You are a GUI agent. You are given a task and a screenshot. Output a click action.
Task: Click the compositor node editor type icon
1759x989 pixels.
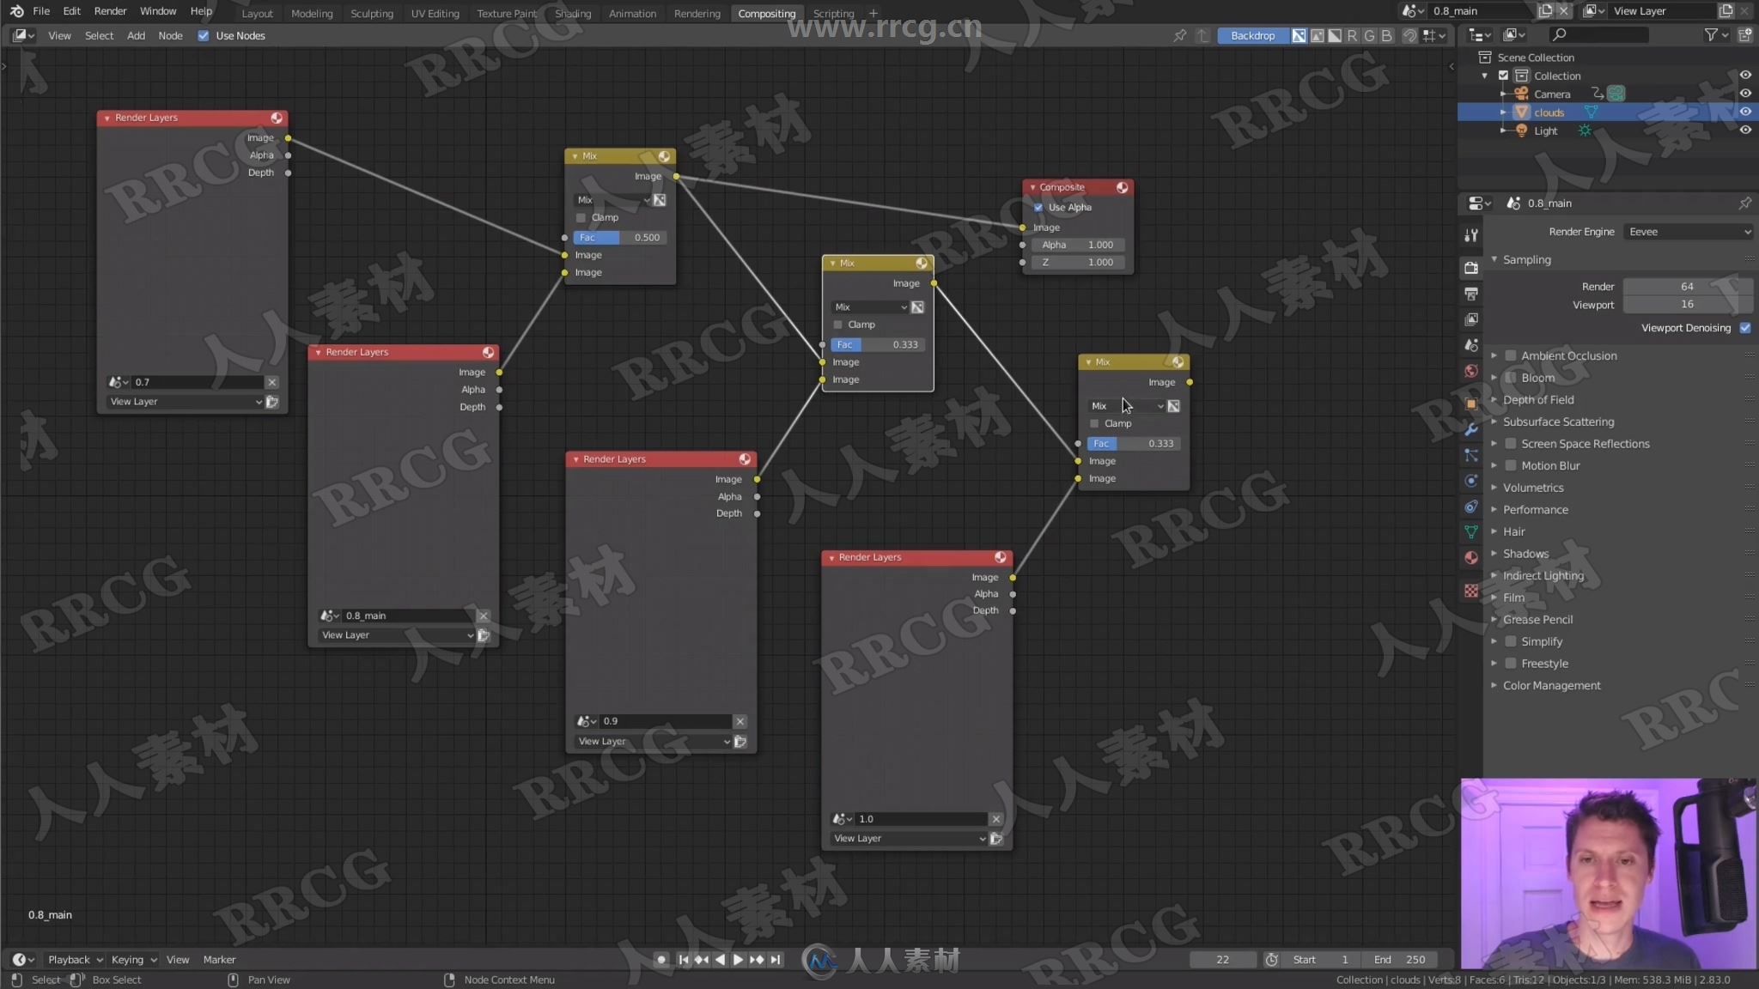(18, 33)
